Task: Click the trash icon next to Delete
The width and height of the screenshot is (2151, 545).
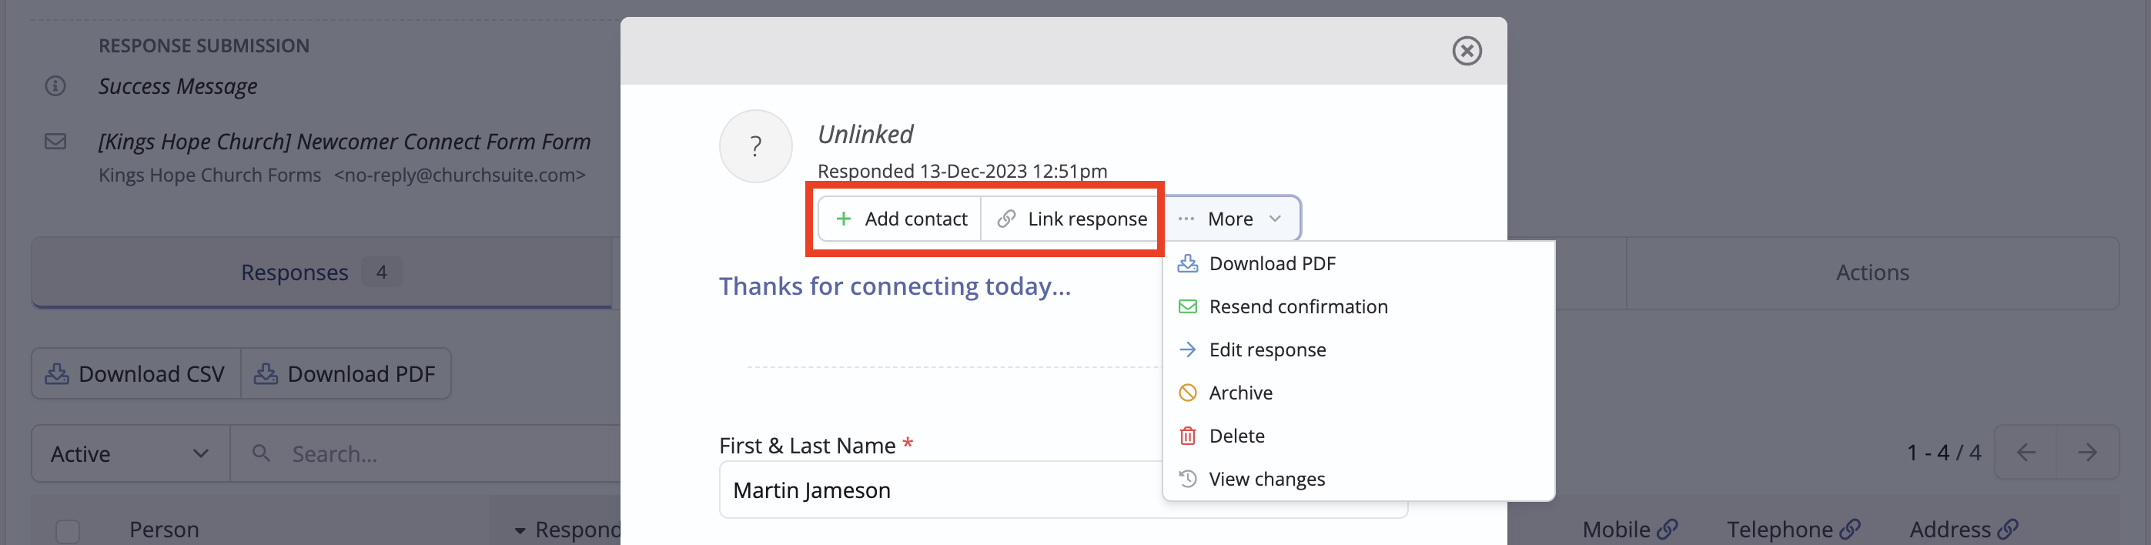Action: [1187, 436]
